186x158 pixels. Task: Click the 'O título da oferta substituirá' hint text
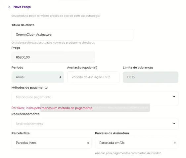[53, 43]
